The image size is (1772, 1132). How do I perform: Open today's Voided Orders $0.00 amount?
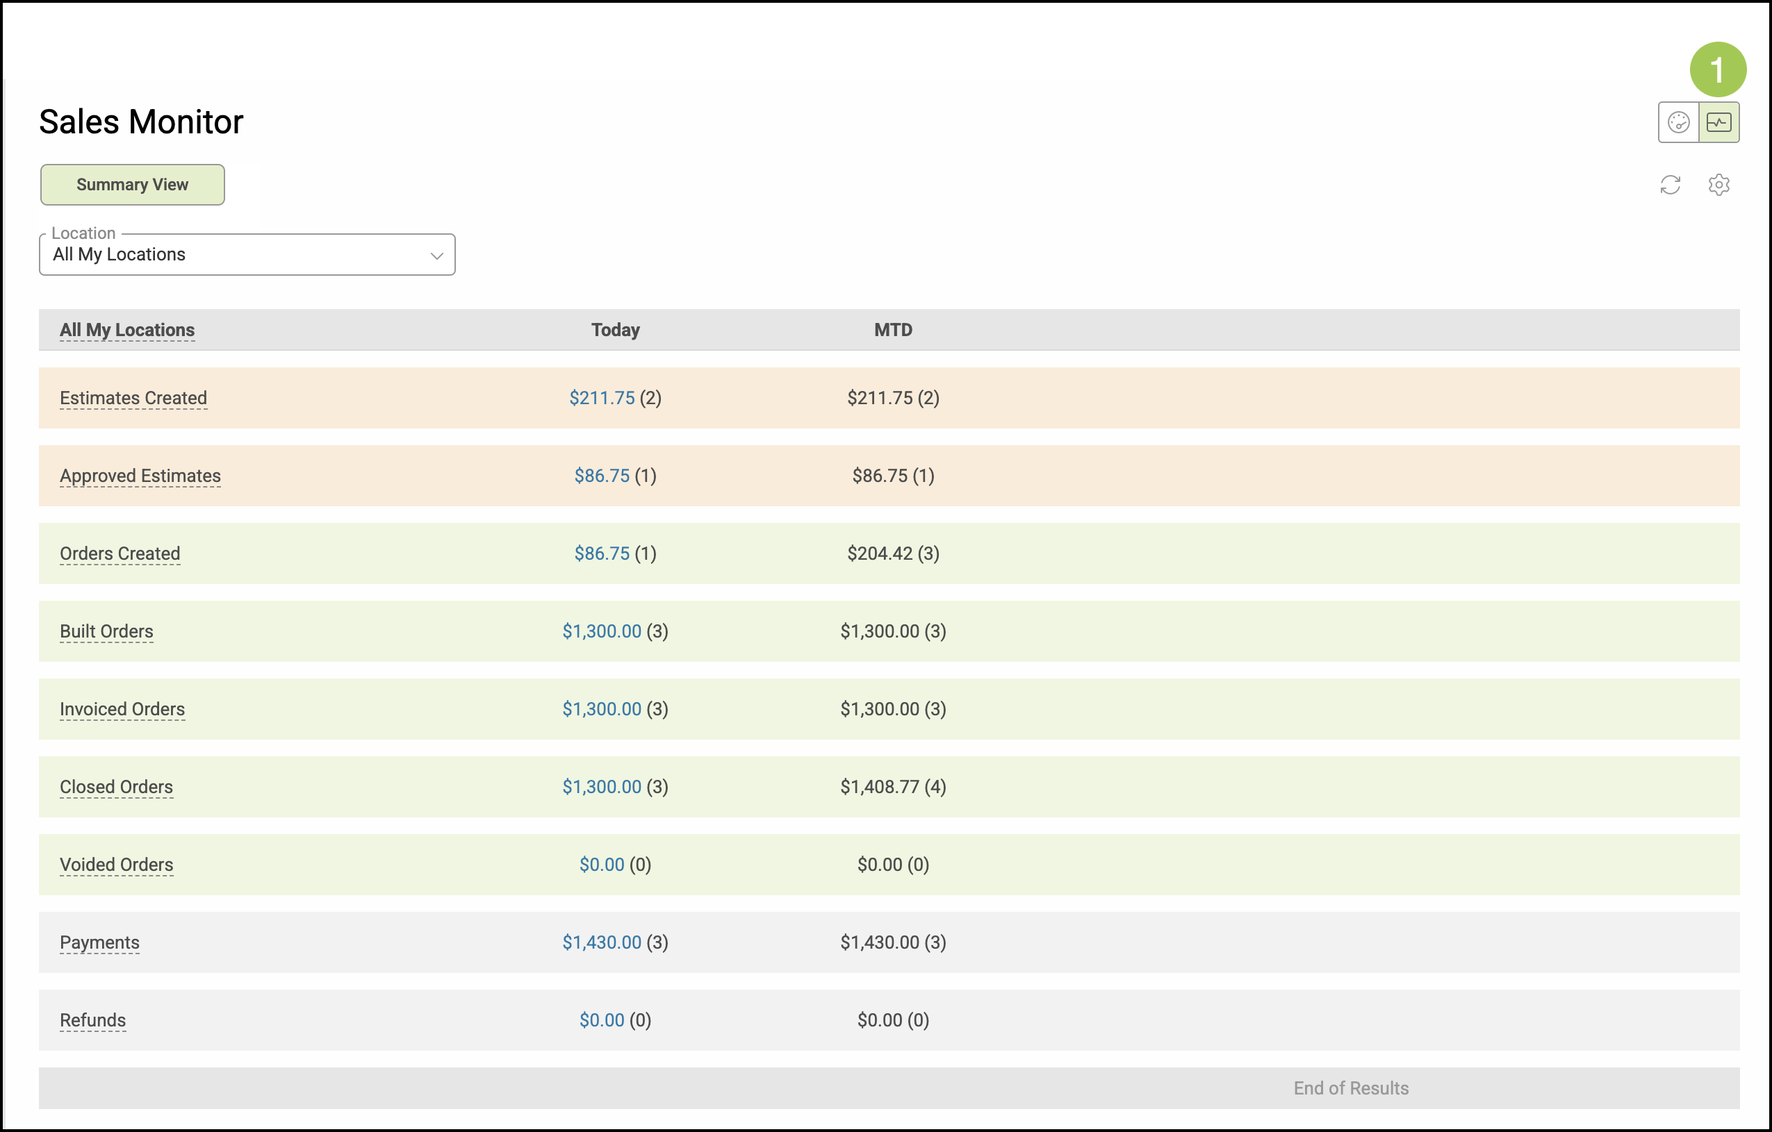point(601,864)
